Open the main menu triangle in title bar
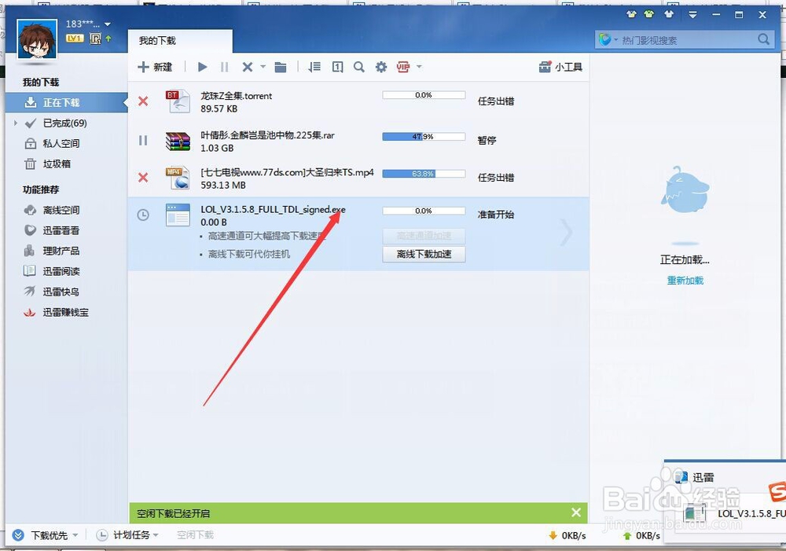 (692, 14)
